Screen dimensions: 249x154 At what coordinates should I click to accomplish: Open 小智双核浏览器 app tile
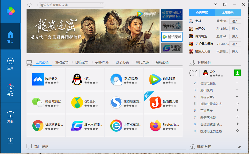point(124,126)
